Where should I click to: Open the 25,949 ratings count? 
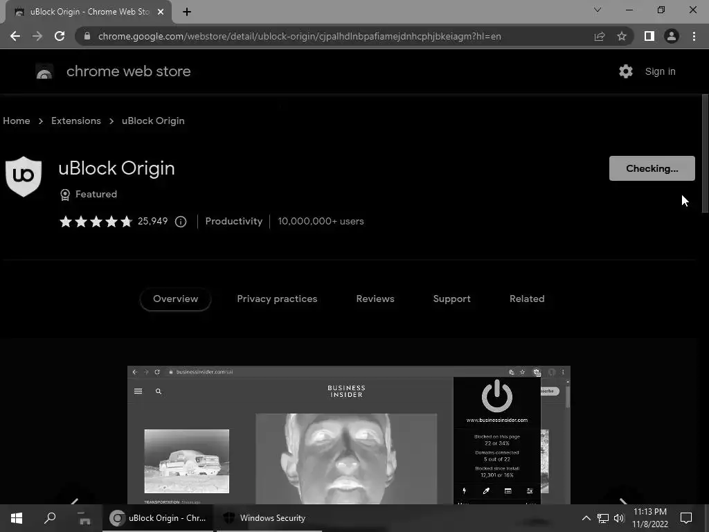152,221
